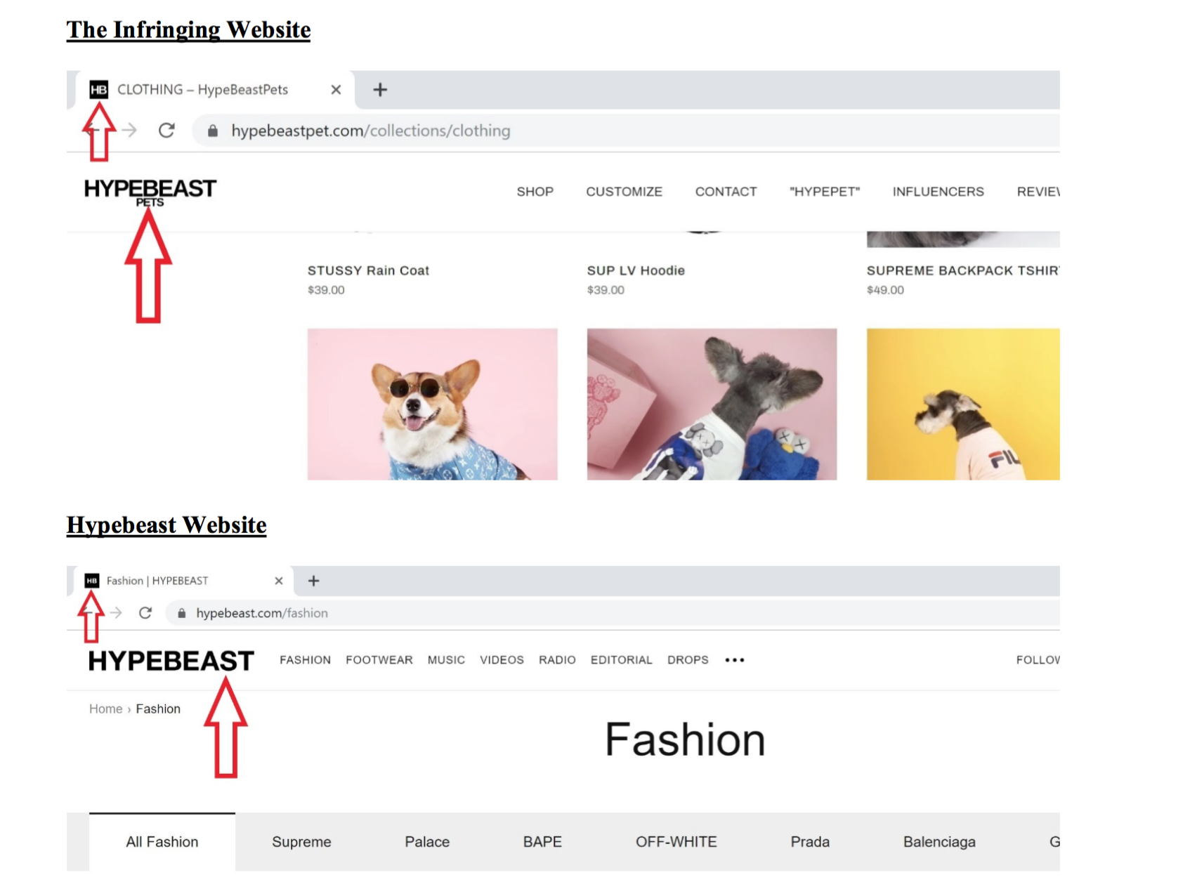Select Balenciaga brand tab
This screenshot has width=1197, height=882.
939,842
